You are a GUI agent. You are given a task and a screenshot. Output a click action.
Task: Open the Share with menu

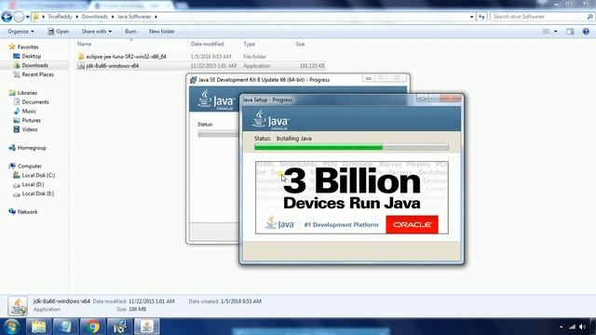[x=97, y=32]
